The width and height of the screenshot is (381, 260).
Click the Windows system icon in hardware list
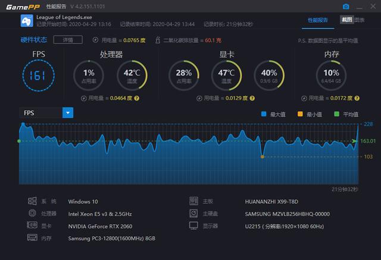(x=32, y=201)
